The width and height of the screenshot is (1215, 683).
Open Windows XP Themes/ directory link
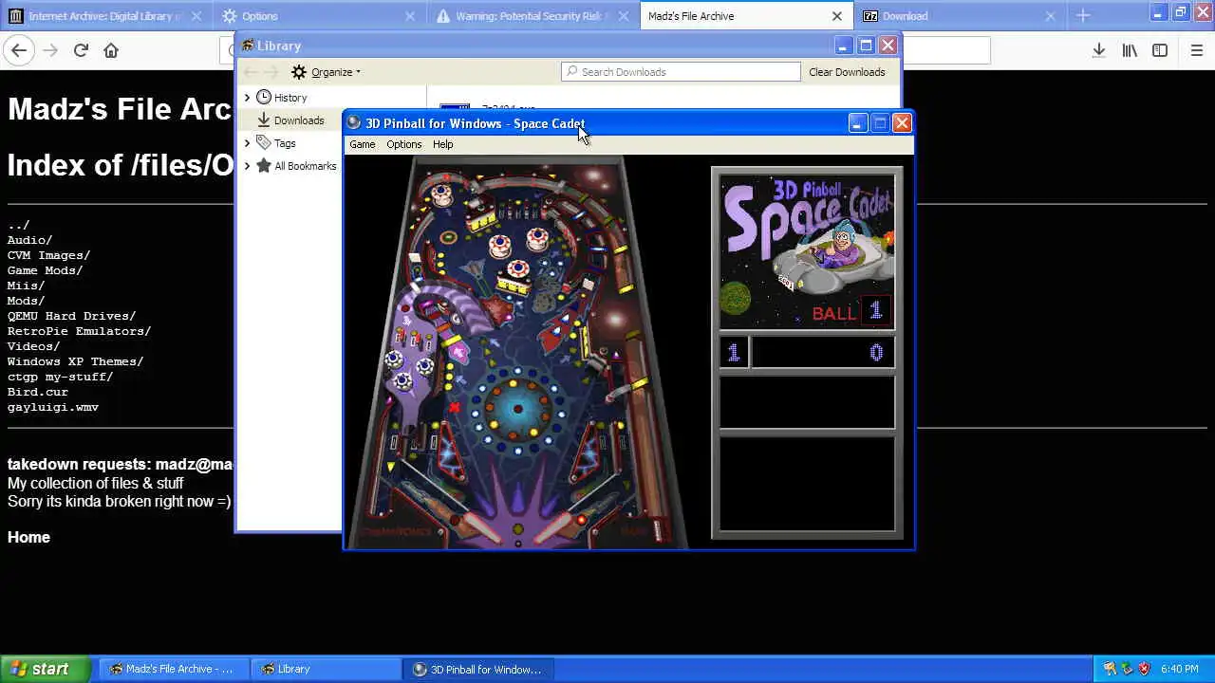coord(75,361)
